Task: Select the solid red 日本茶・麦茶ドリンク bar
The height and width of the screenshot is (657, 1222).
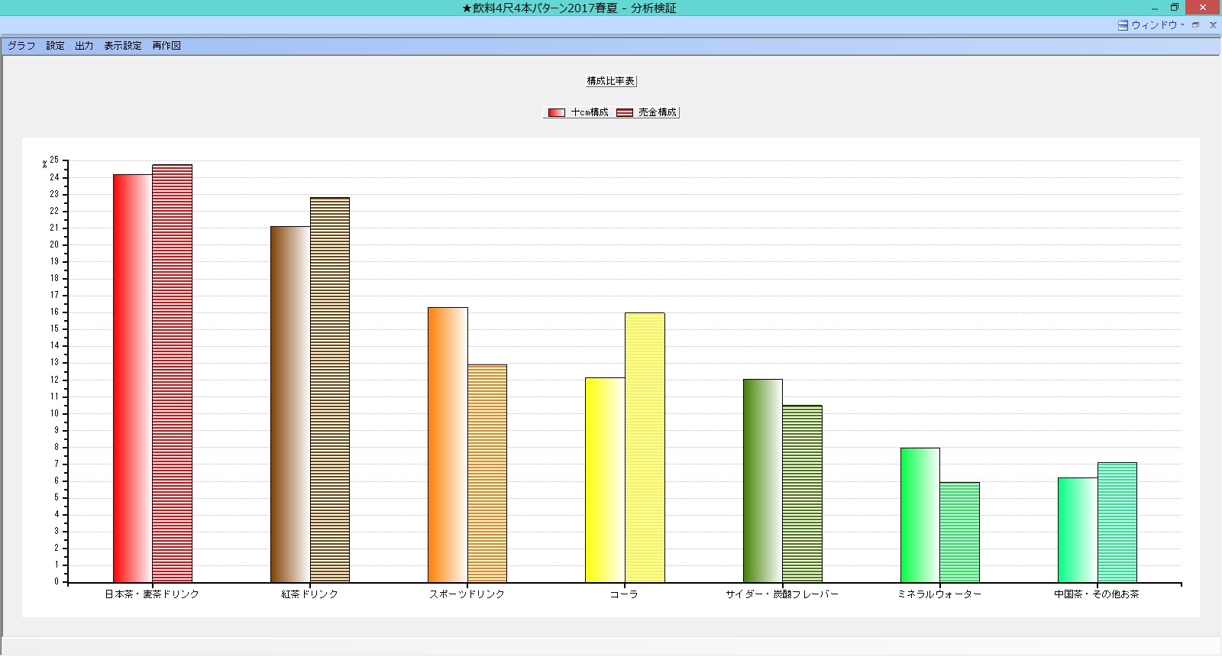Action: [133, 378]
